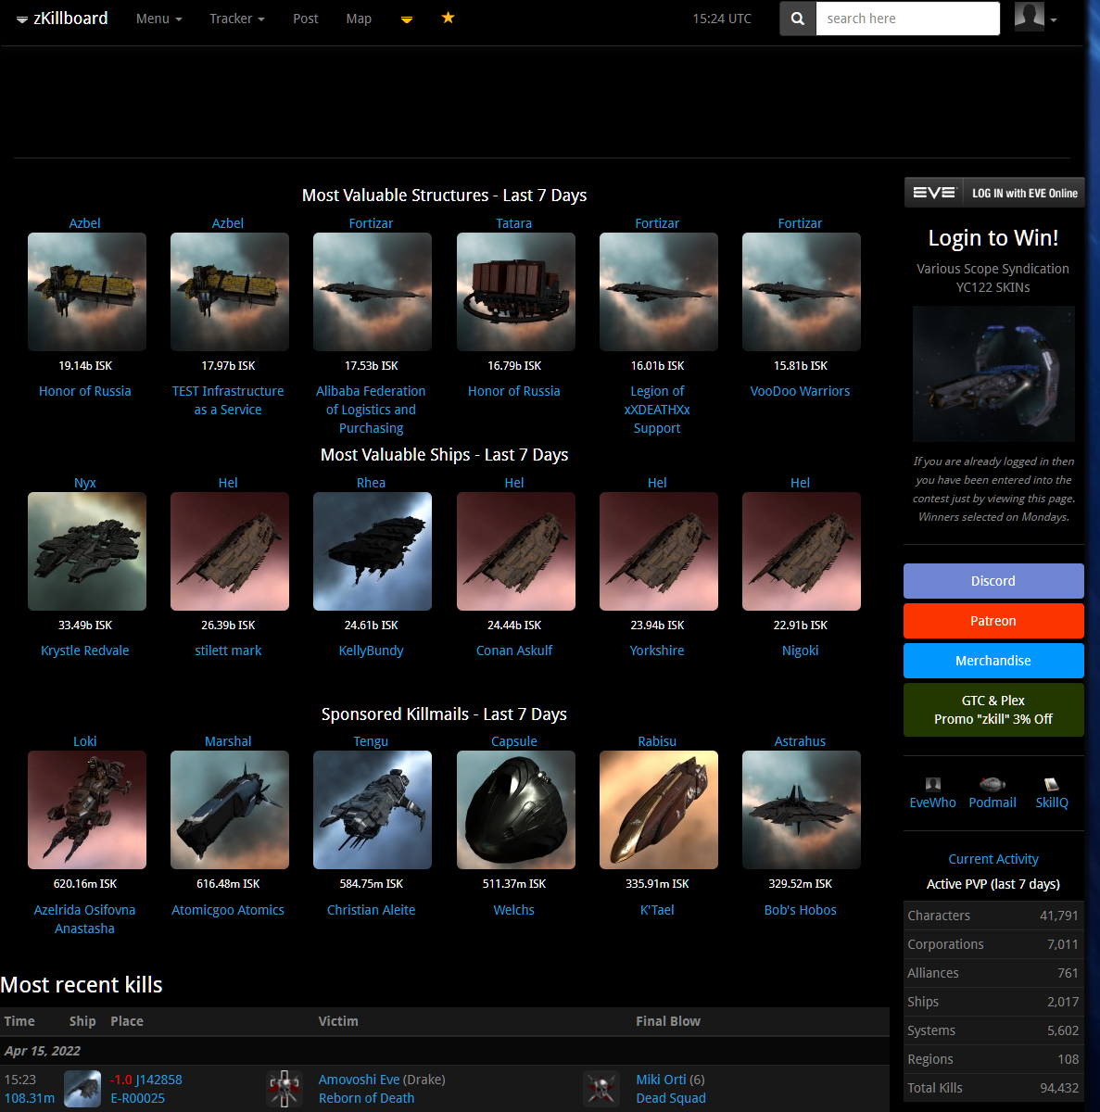1100x1112 pixels.
Task: Click the Drake ship icon in kill row
Action: point(82,1089)
